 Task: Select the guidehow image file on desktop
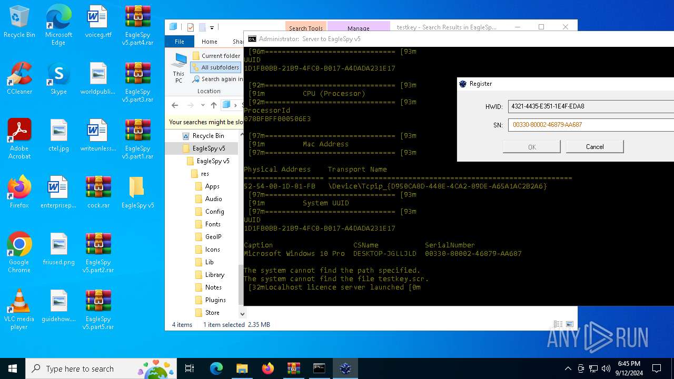(x=58, y=306)
